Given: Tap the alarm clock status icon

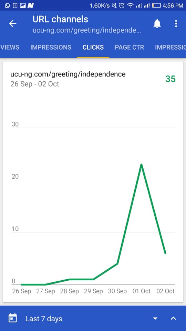Looking at the screenshot, I should (x=122, y=6).
